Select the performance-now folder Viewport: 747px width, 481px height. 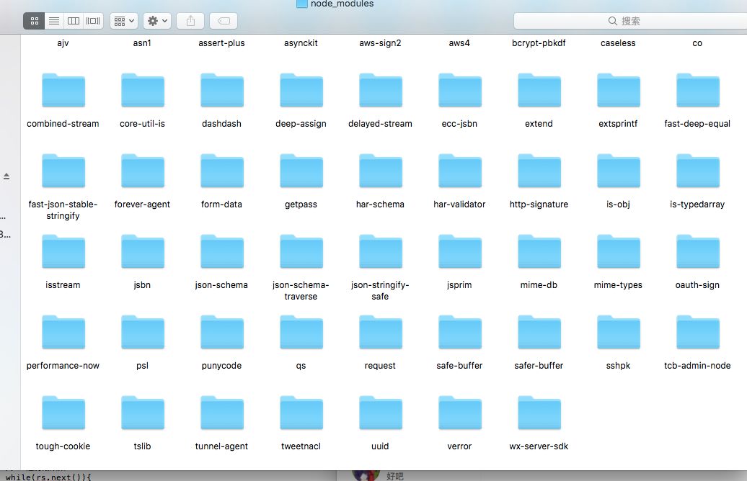tap(63, 332)
